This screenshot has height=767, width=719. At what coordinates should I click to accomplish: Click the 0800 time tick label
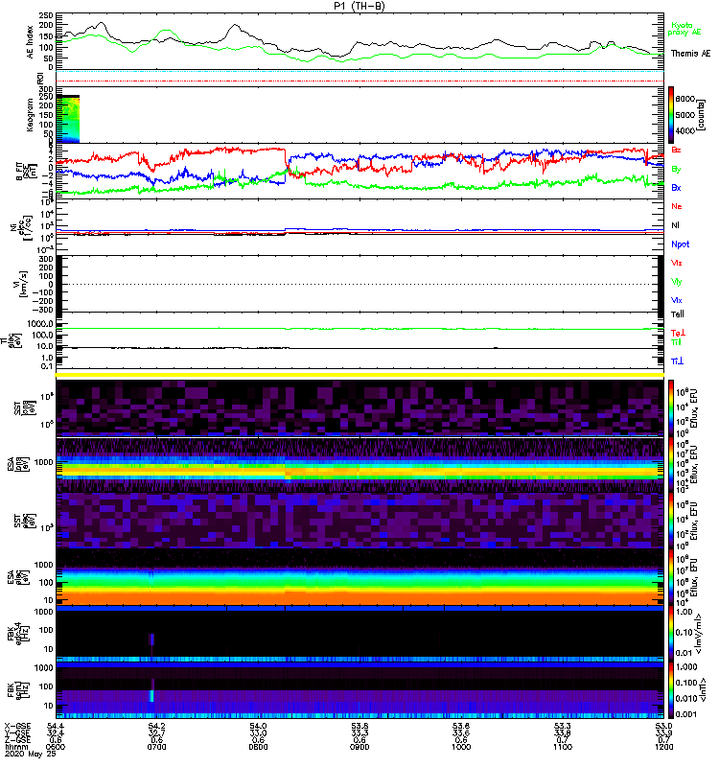click(x=258, y=747)
